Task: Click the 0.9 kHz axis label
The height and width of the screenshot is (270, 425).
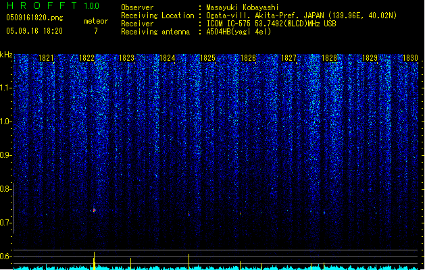Action: click(x=5, y=155)
